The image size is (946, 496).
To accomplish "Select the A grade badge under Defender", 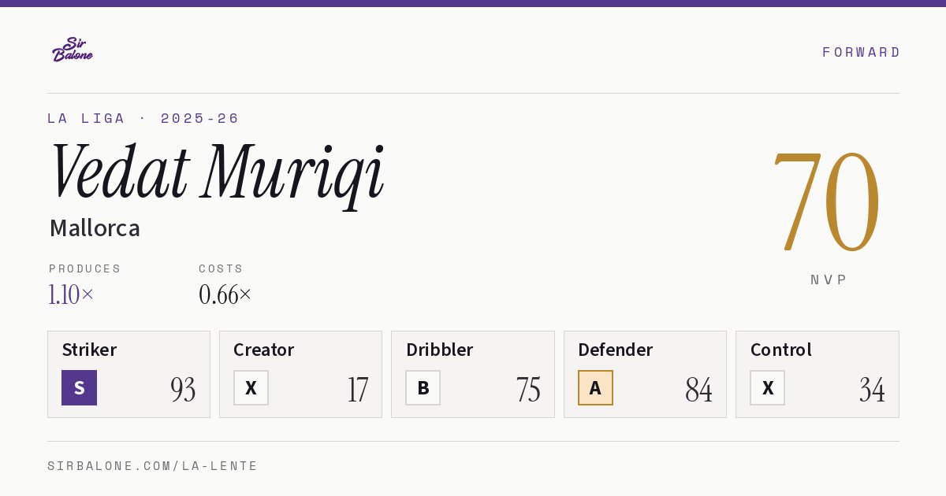I will point(595,387).
